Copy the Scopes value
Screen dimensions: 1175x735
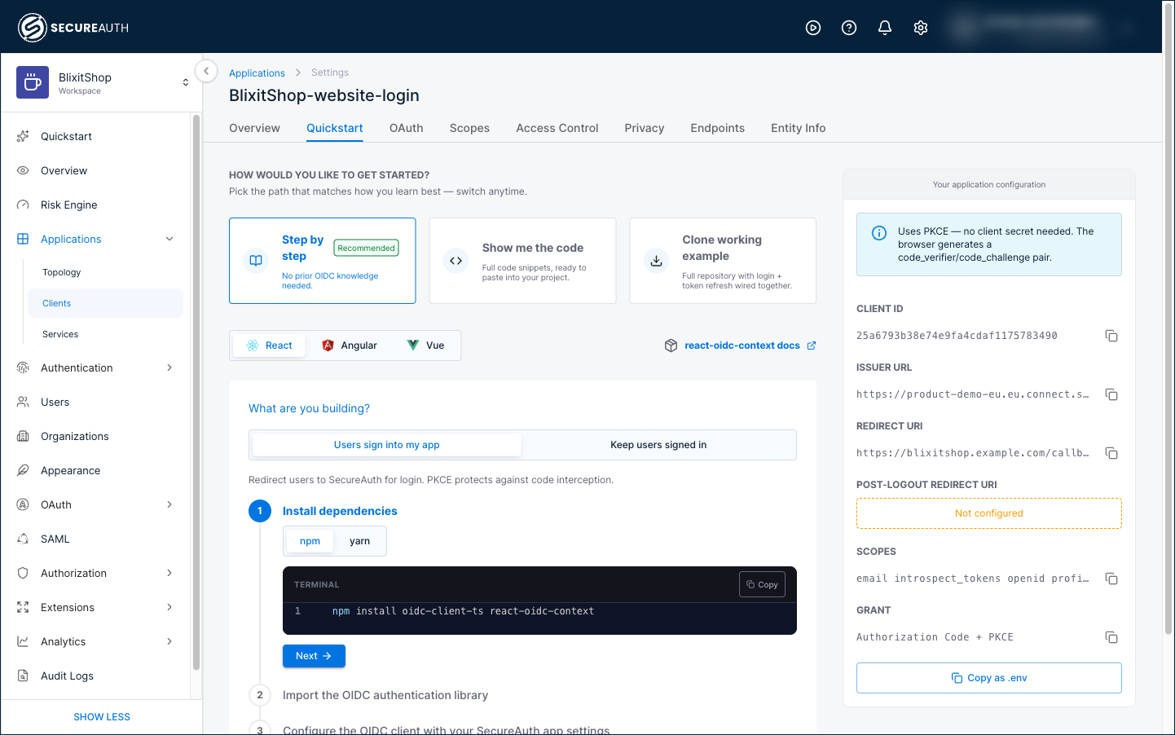tap(1111, 579)
